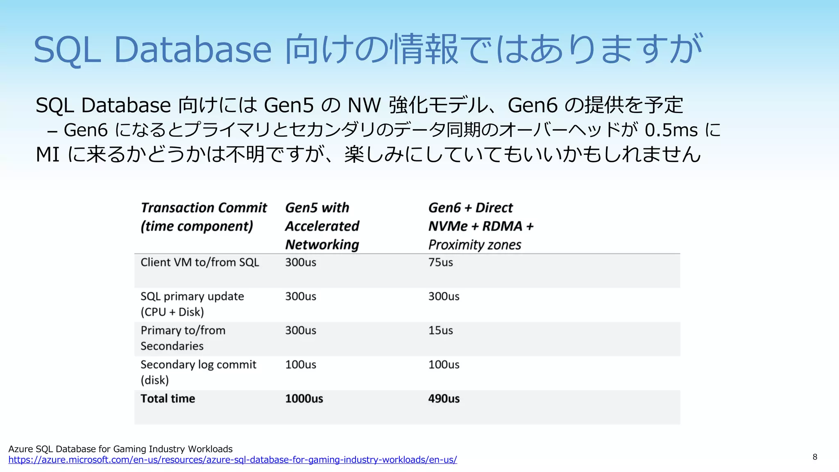This screenshot has height=472, width=839.
Task: Click the slide page number 8
Action: [815, 457]
